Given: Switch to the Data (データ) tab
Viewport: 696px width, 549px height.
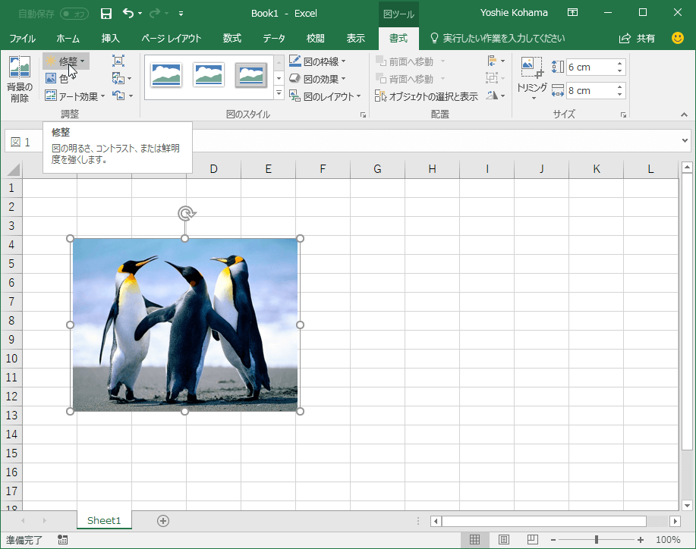Looking at the screenshot, I should pos(274,38).
